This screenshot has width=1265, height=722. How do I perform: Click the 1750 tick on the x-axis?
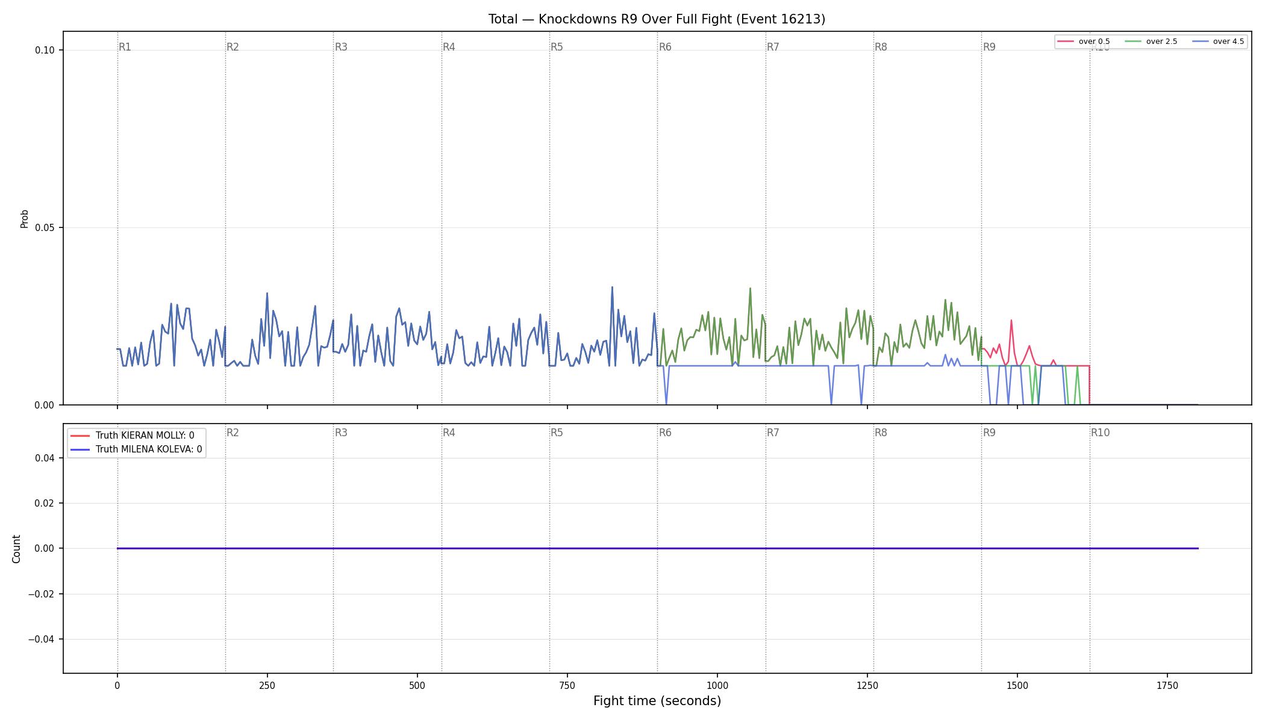pyautogui.click(x=1167, y=685)
